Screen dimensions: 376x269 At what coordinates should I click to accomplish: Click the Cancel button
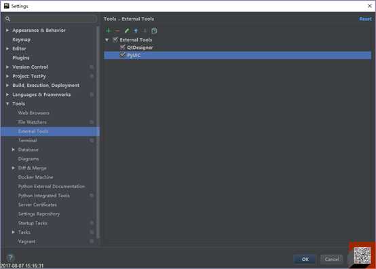[332, 259]
